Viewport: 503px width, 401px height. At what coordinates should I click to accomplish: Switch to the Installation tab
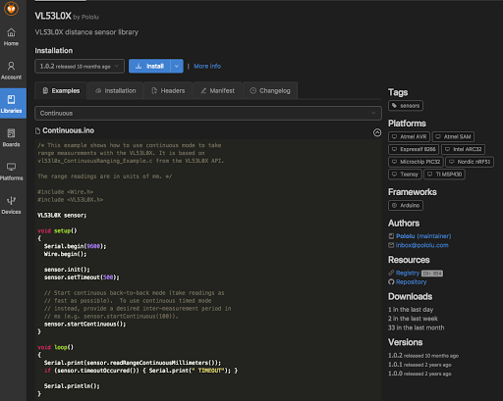click(x=116, y=90)
